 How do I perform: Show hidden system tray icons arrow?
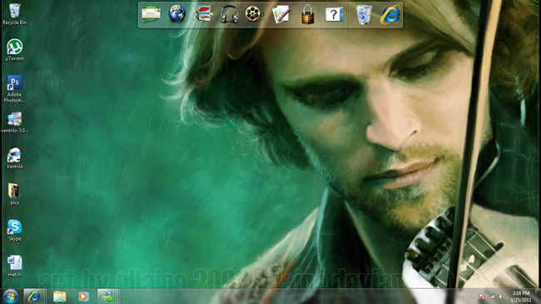coord(473,297)
